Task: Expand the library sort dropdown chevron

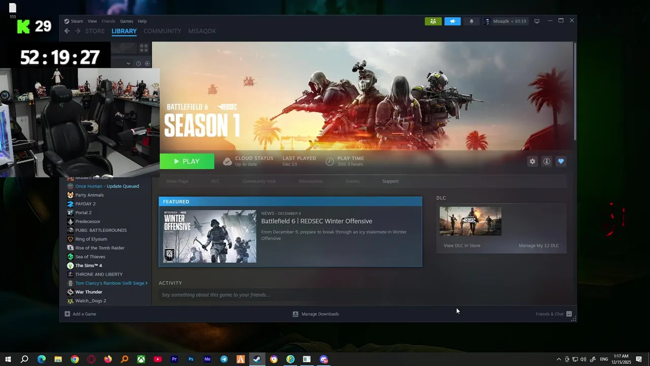Action: point(128,64)
